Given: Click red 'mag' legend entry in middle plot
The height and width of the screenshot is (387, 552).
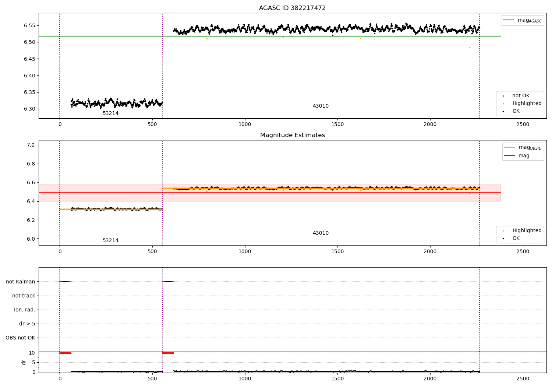Looking at the screenshot, I should pyautogui.click(x=517, y=156).
